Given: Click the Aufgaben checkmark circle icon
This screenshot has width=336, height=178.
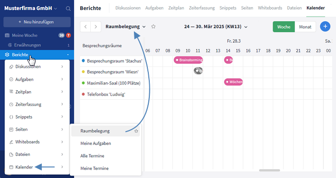Looking at the screenshot, I should click(x=11, y=79).
